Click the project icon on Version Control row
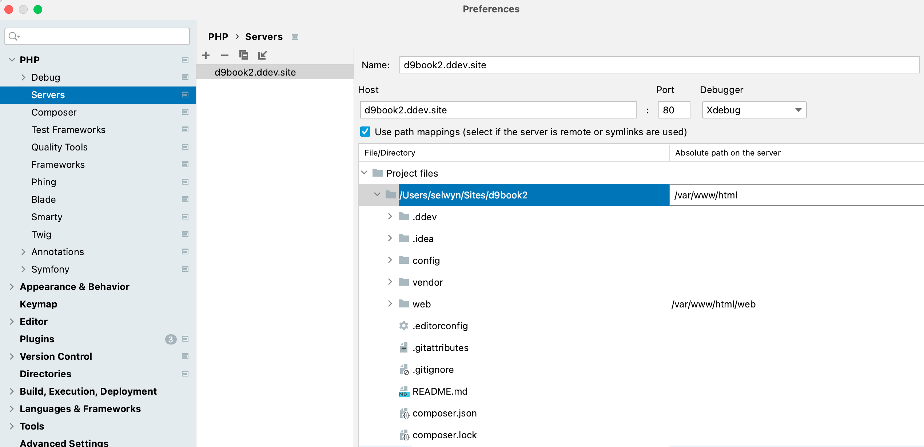924x447 pixels. point(185,357)
